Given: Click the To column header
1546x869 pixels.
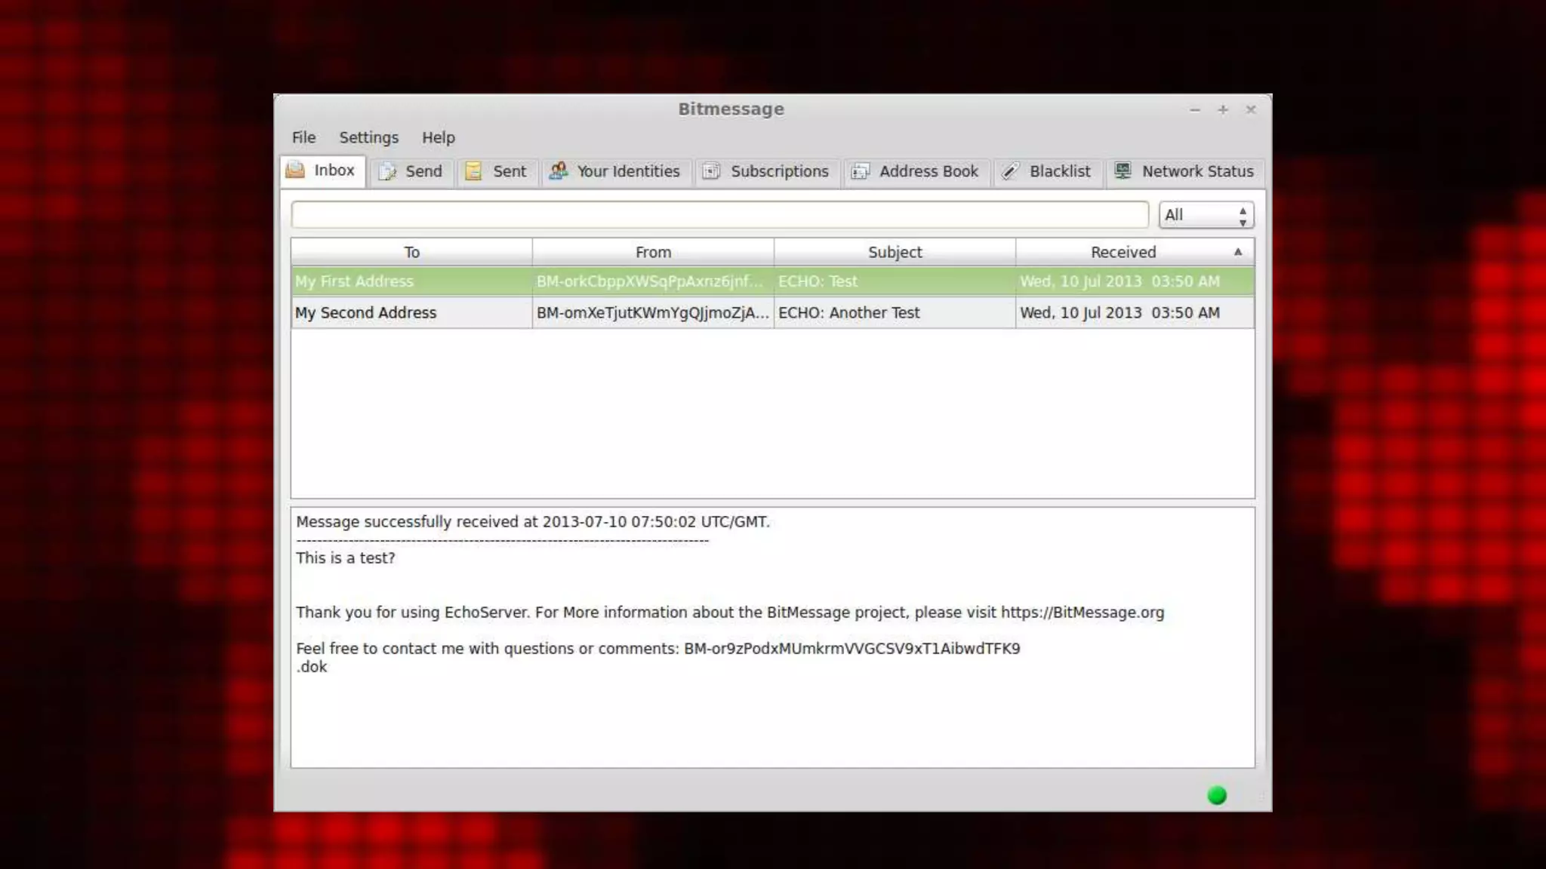Looking at the screenshot, I should coord(411,252).
